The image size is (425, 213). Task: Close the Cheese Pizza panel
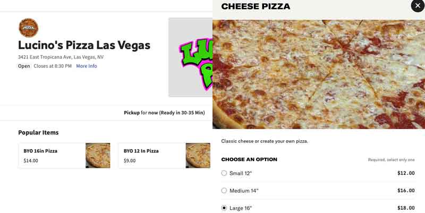pos(418,5)
